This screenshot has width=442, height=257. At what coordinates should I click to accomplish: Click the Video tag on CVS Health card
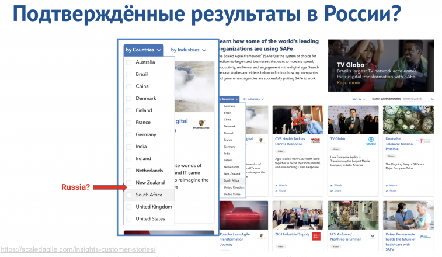(x=280, y=151)
